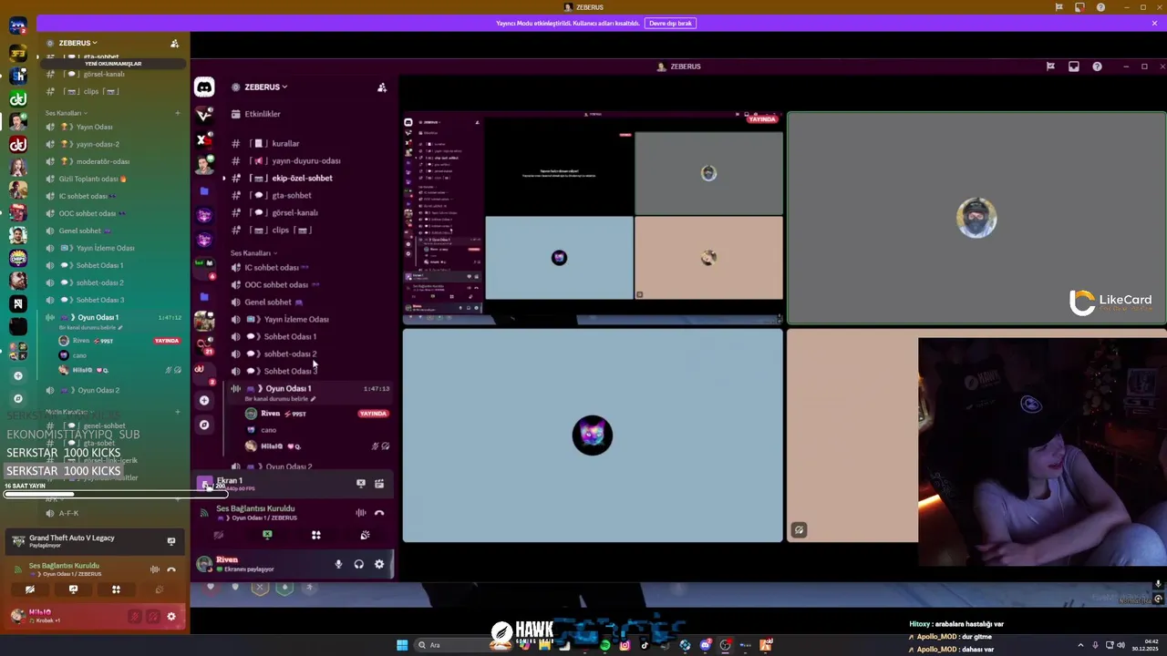Image resolution: width=1167 pixels, height=656 pixels.
Task: Click green screen share icon in streamed panel
Action: tap(267, 535)
